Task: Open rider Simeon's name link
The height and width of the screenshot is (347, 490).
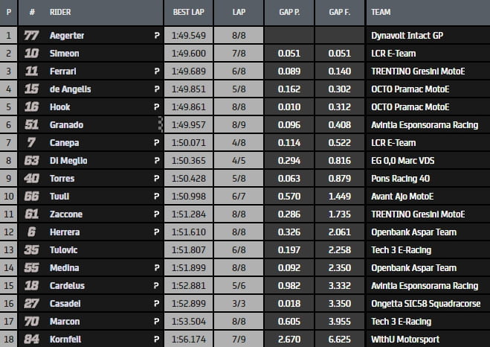Action: tap(65, 54)
